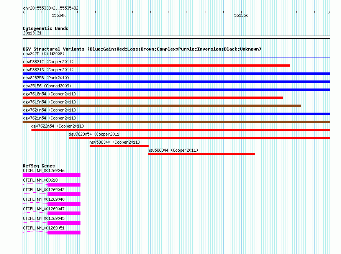The image size is (341, 254).
Task: Select the blue dgv7620n54 gain bar
Action: [176, 114]
